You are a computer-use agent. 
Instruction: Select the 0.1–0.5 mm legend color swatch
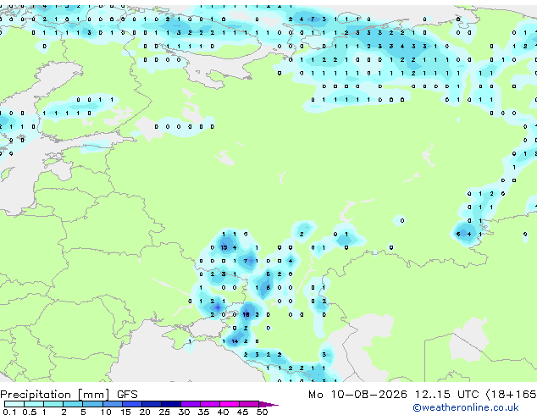tap(14, 404)
